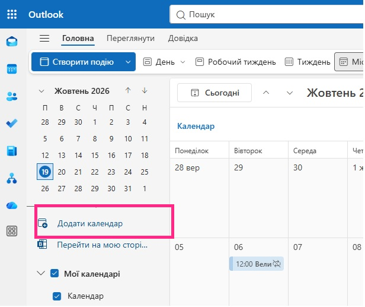Toggle the hamburger navigation pane button
The height and width of the screenshot is (307, 365).
[x=44, y=38]
